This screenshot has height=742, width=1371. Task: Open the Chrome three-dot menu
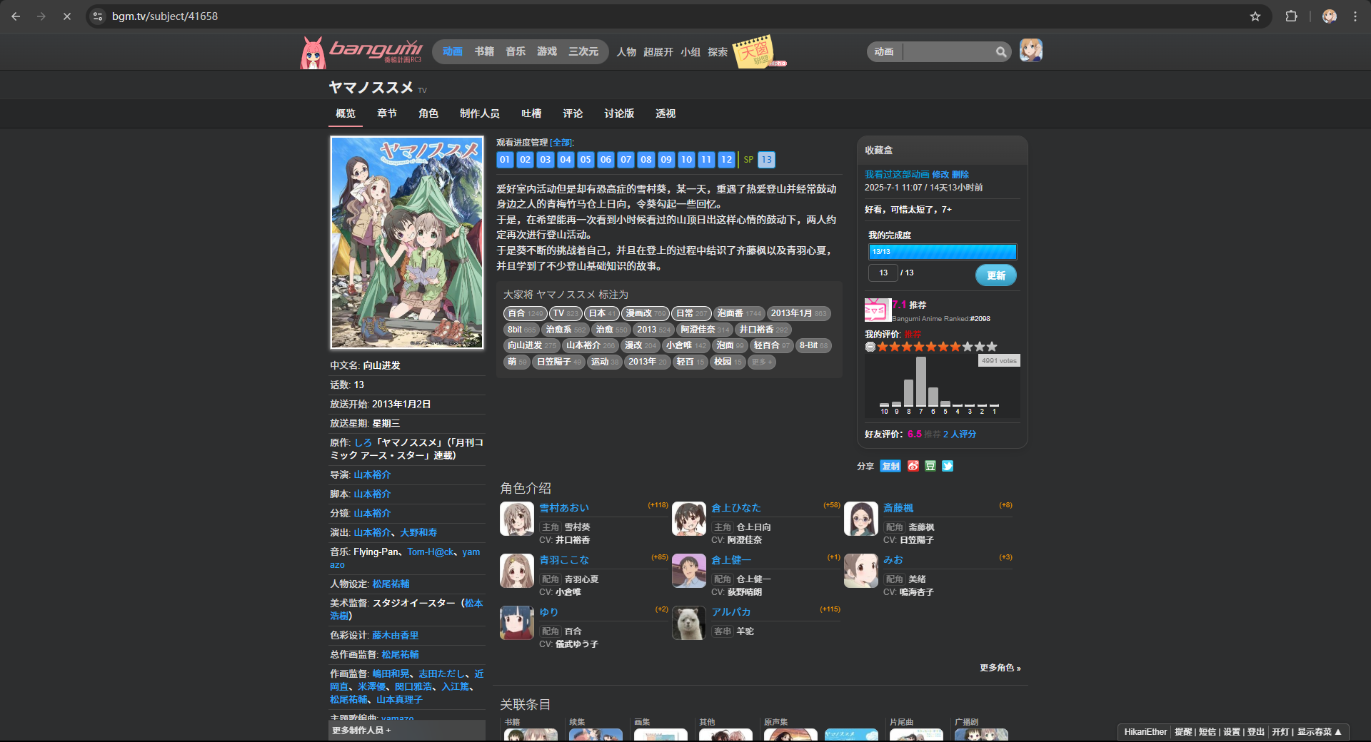coord(1355,16)
